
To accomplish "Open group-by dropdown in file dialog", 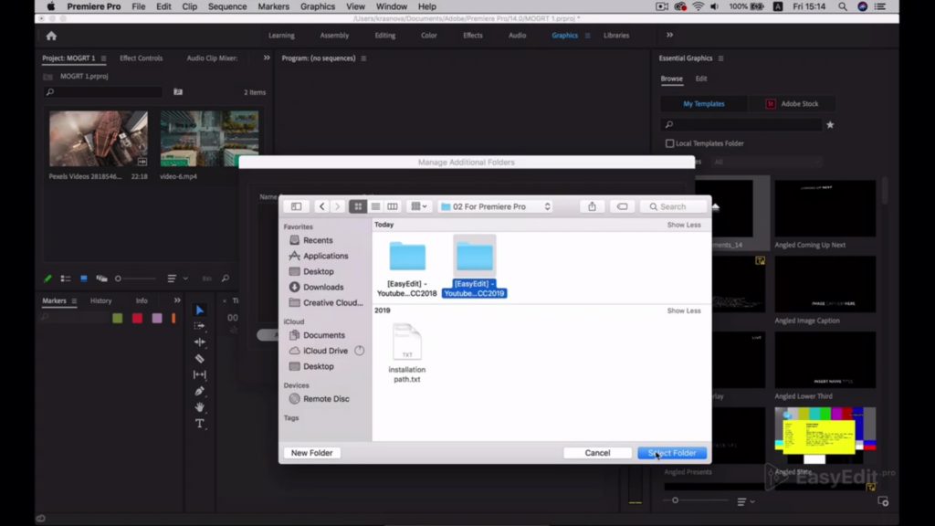I will (418, 206).
